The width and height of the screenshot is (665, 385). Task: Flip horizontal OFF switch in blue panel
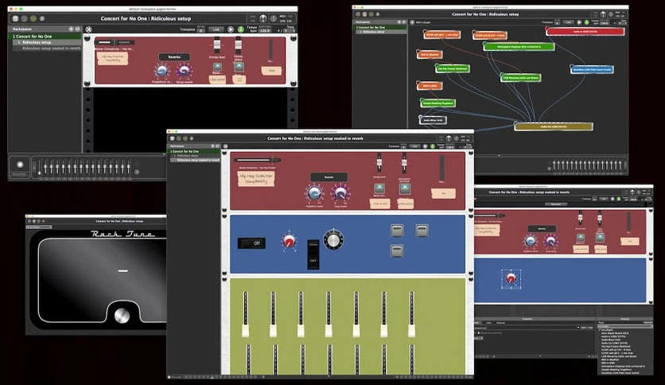pyautogui.click(x=251, y=243)
